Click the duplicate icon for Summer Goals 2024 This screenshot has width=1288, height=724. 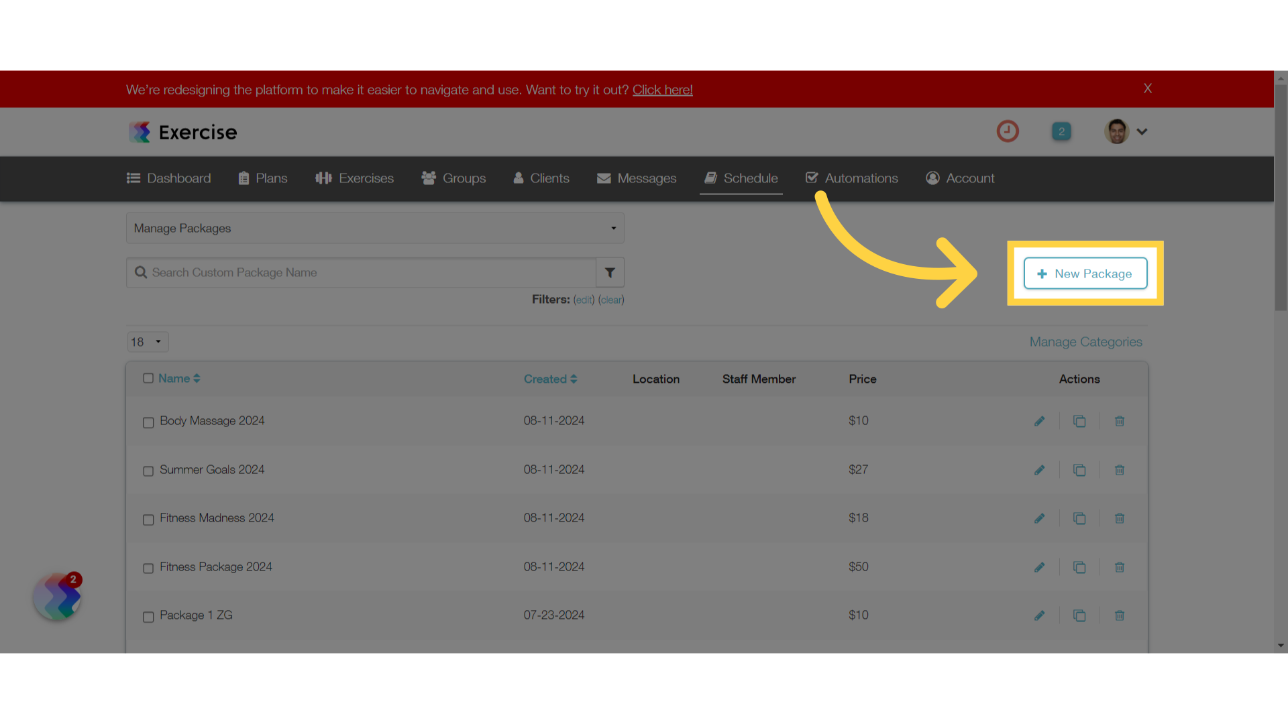coord(1079,469)
